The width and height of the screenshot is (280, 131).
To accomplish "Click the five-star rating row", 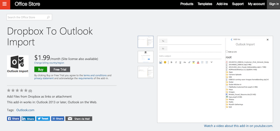I will pos(17,91).
